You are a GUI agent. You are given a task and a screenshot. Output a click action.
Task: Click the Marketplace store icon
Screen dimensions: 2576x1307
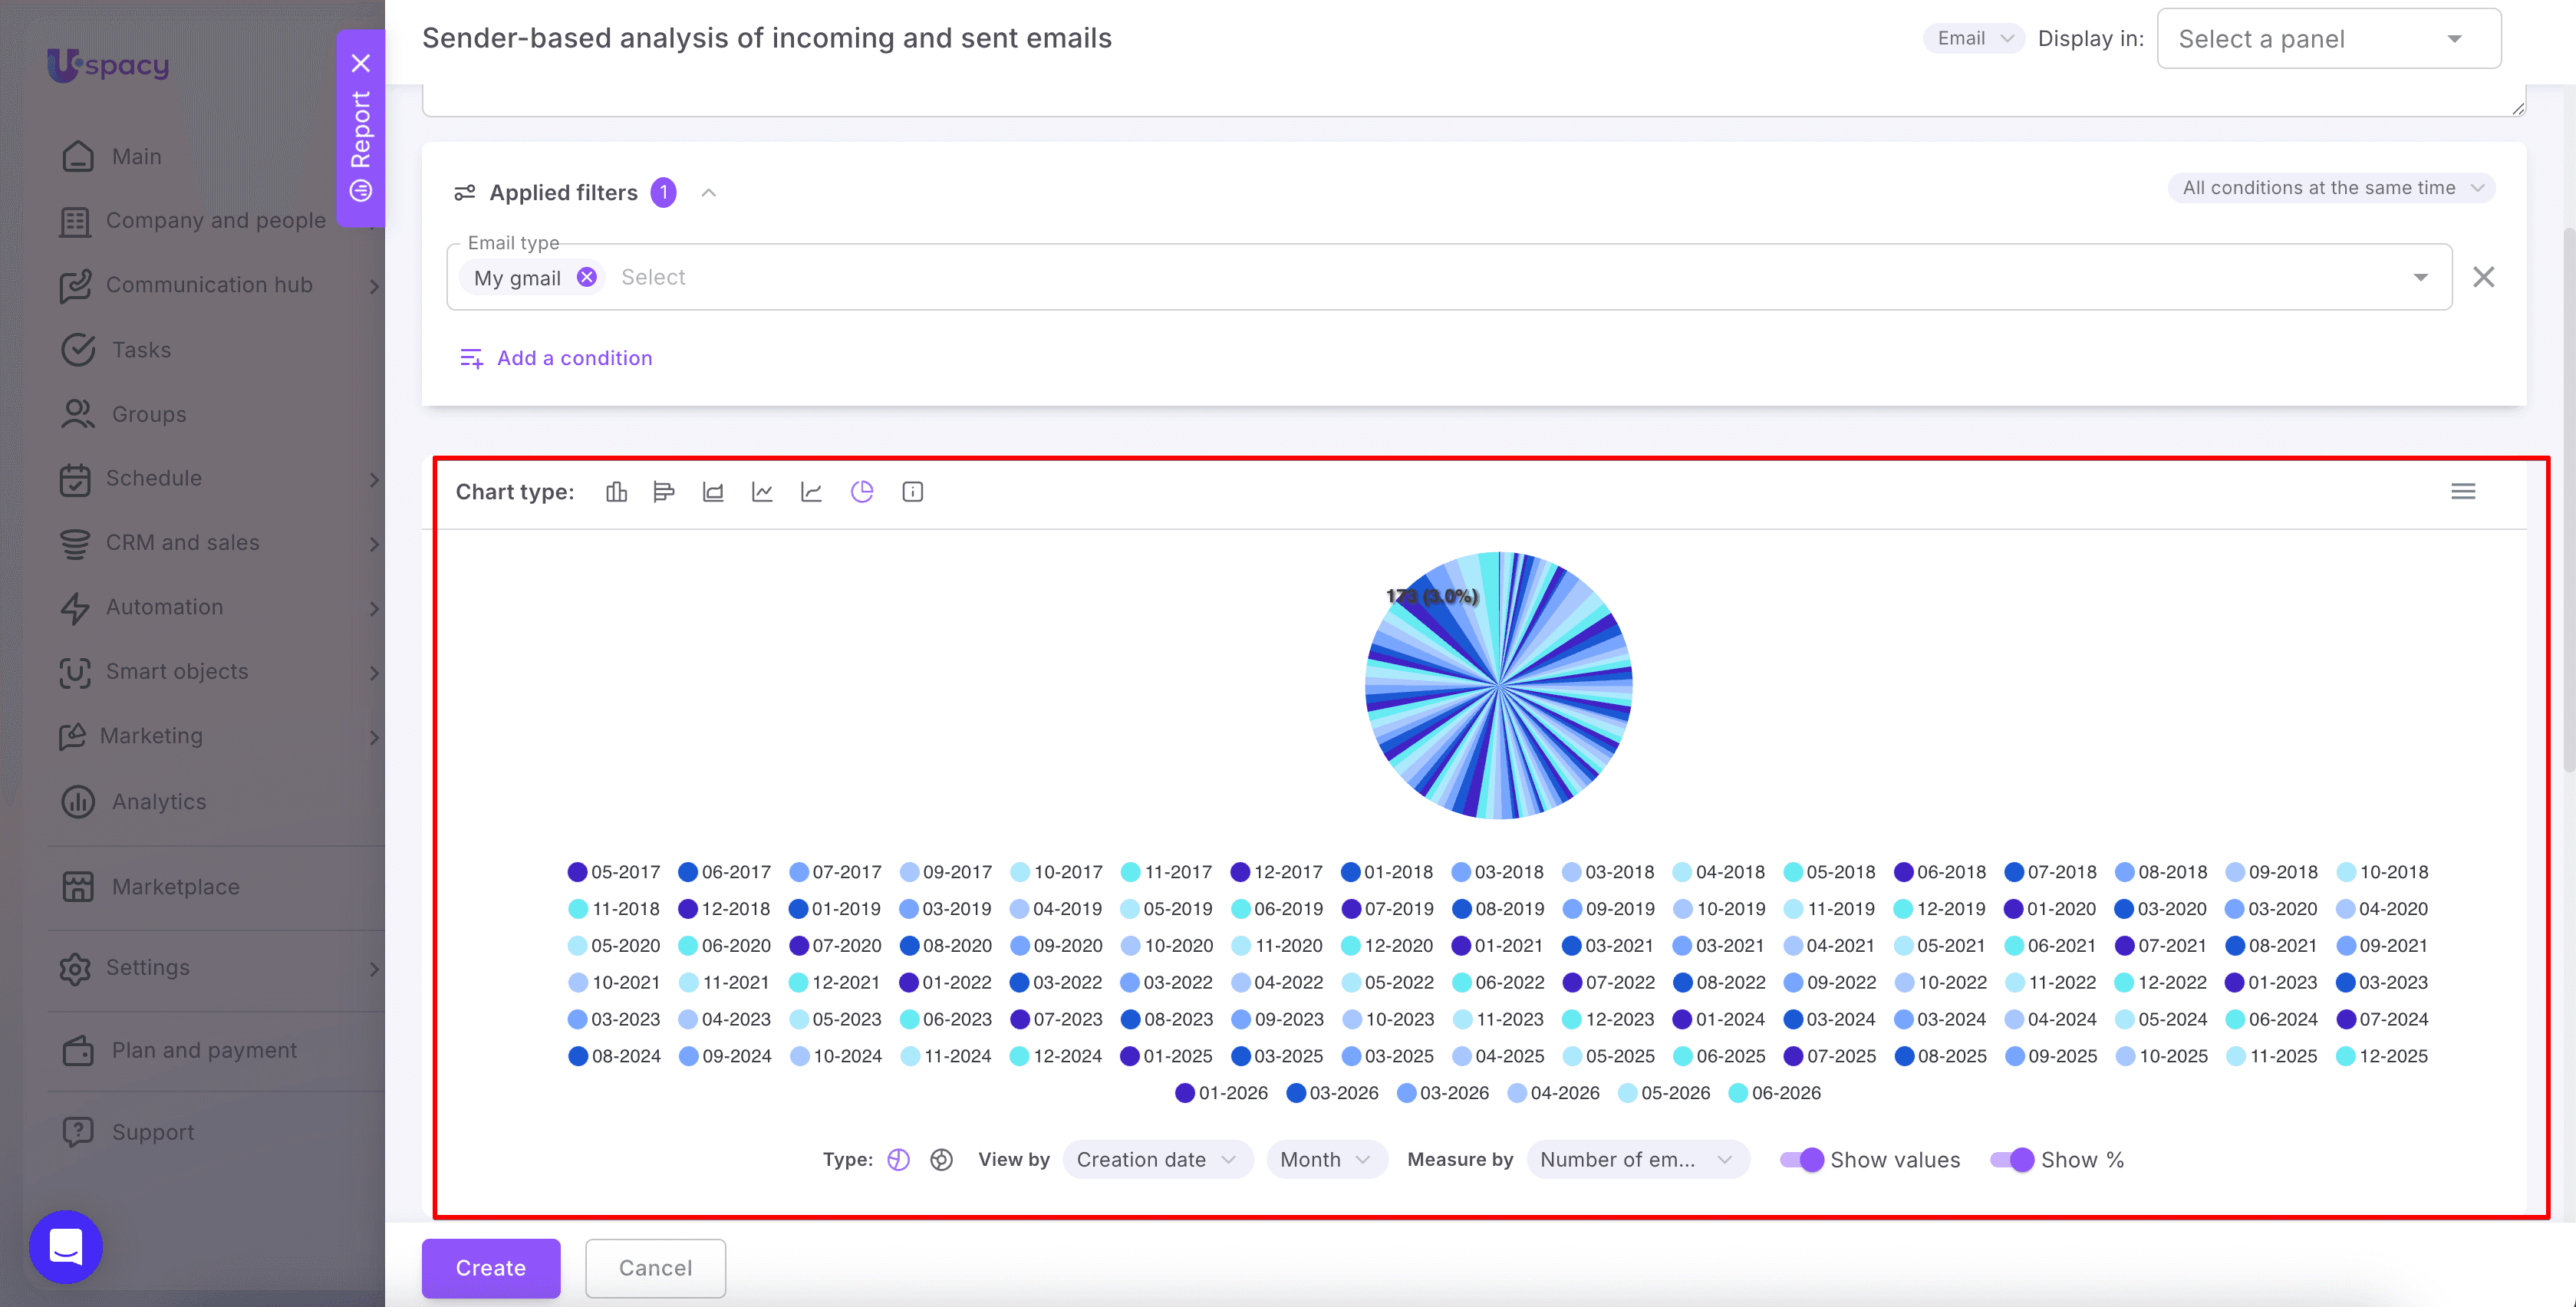click(x=77, y=886)
